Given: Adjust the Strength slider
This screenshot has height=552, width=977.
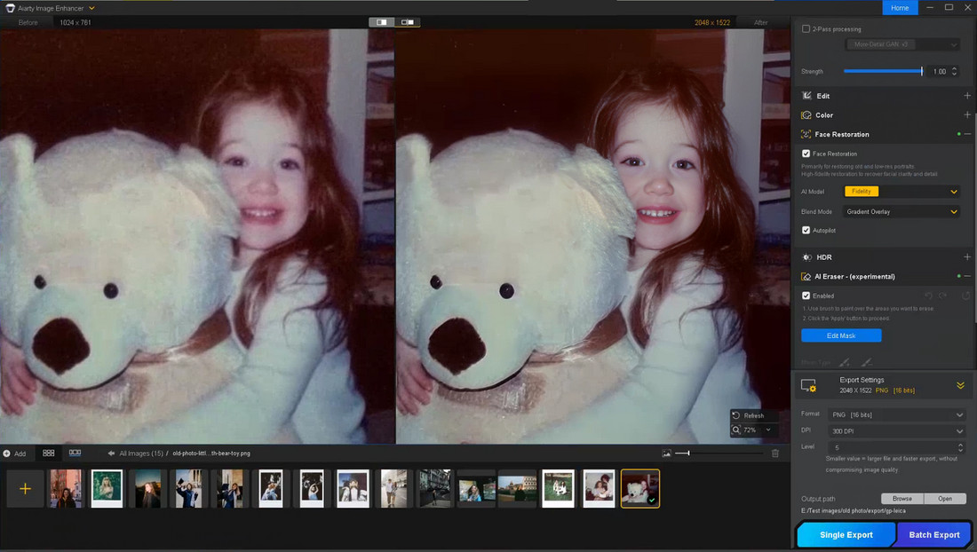Looking at the screenshot, I should (883, 71).
